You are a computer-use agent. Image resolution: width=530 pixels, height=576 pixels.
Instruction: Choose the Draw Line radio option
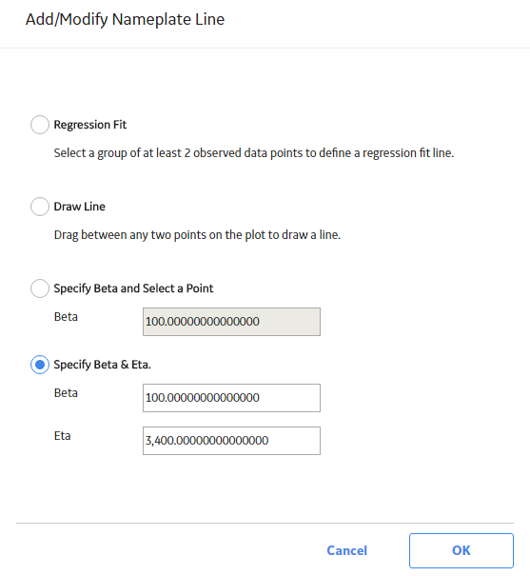pyautogui.click(x=40, y=207)
